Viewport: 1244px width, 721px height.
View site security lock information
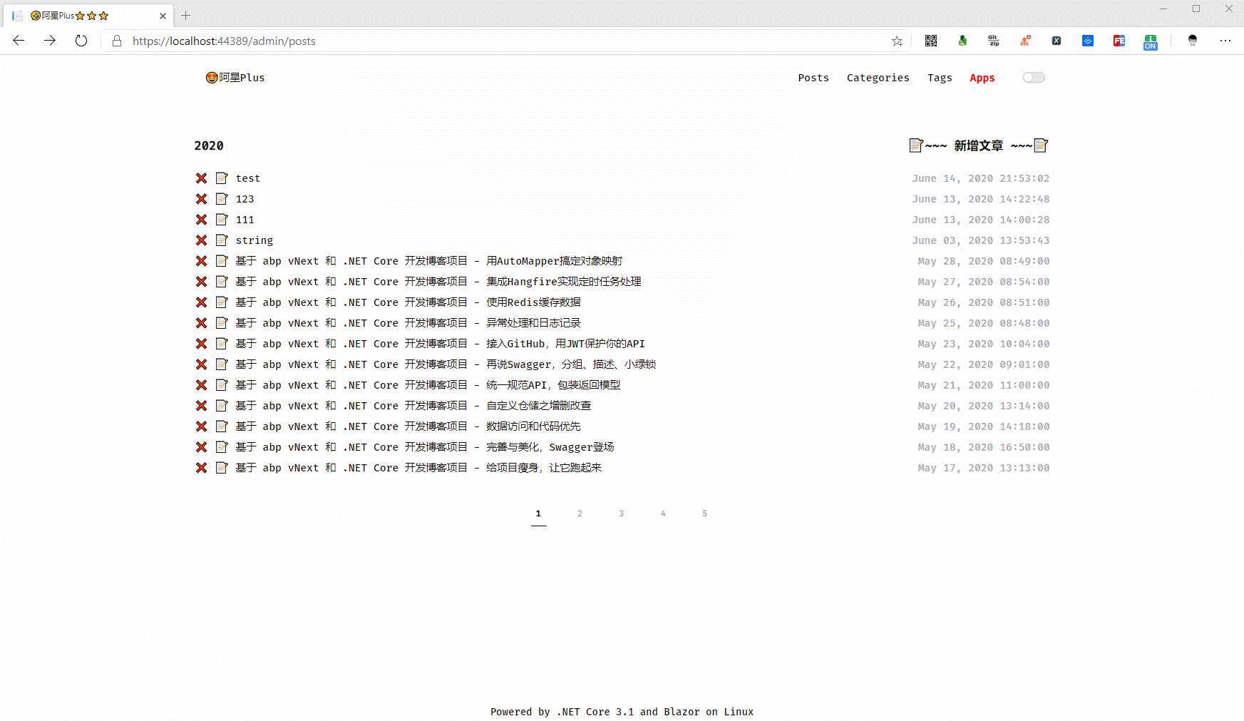click(117, 41)
